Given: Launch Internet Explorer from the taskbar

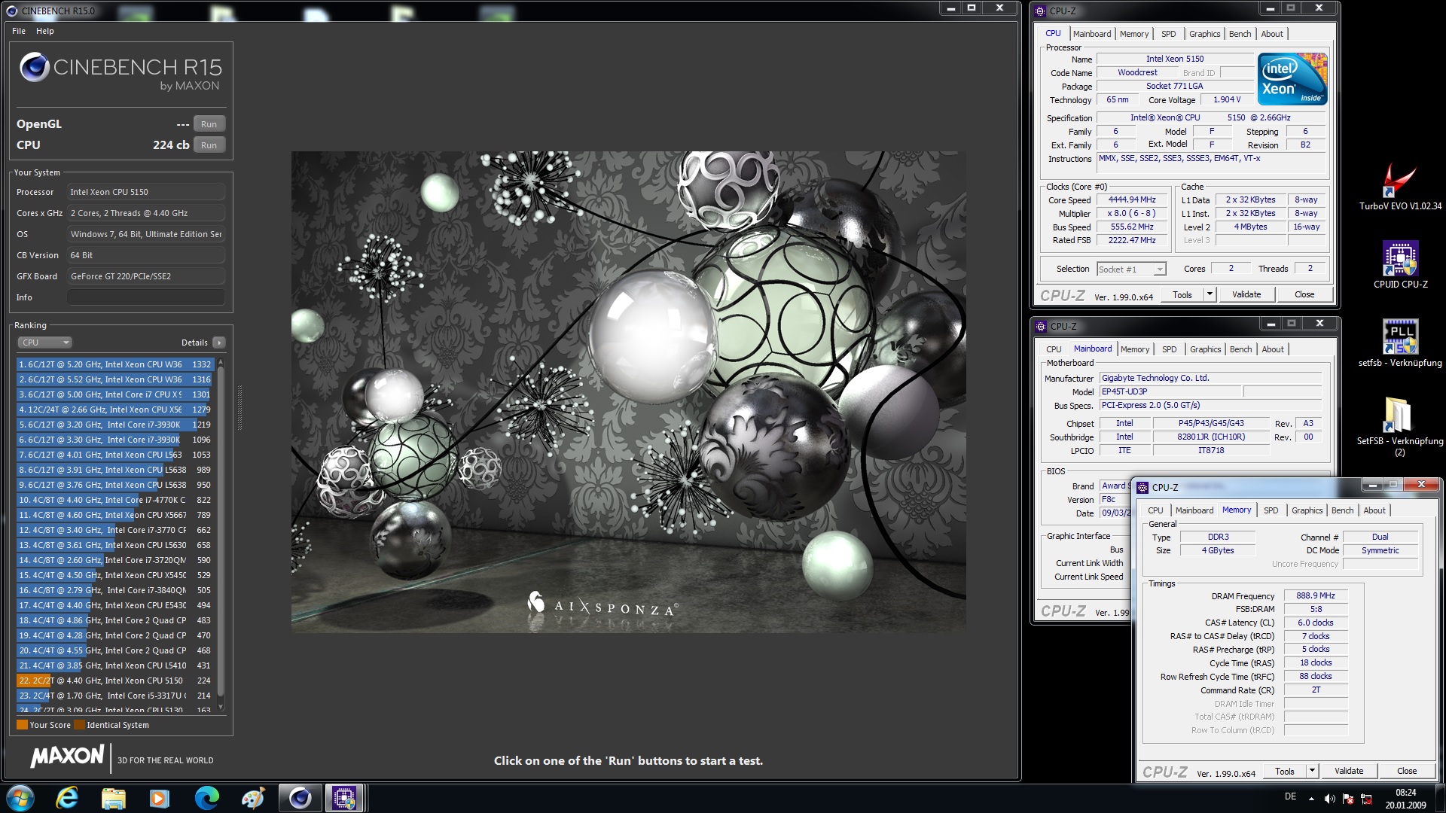Looking at the screenshot, I should tap(67, 798).
